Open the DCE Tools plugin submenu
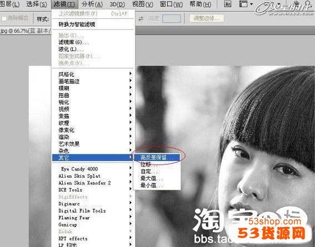 (93, 190)
